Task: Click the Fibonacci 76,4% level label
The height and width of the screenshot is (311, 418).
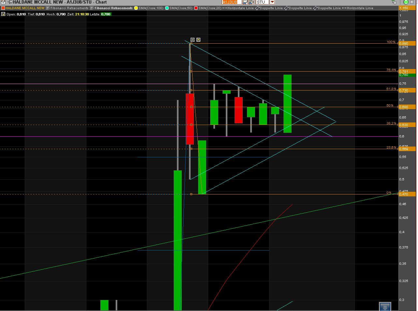Action: click(x=391, y=70)
